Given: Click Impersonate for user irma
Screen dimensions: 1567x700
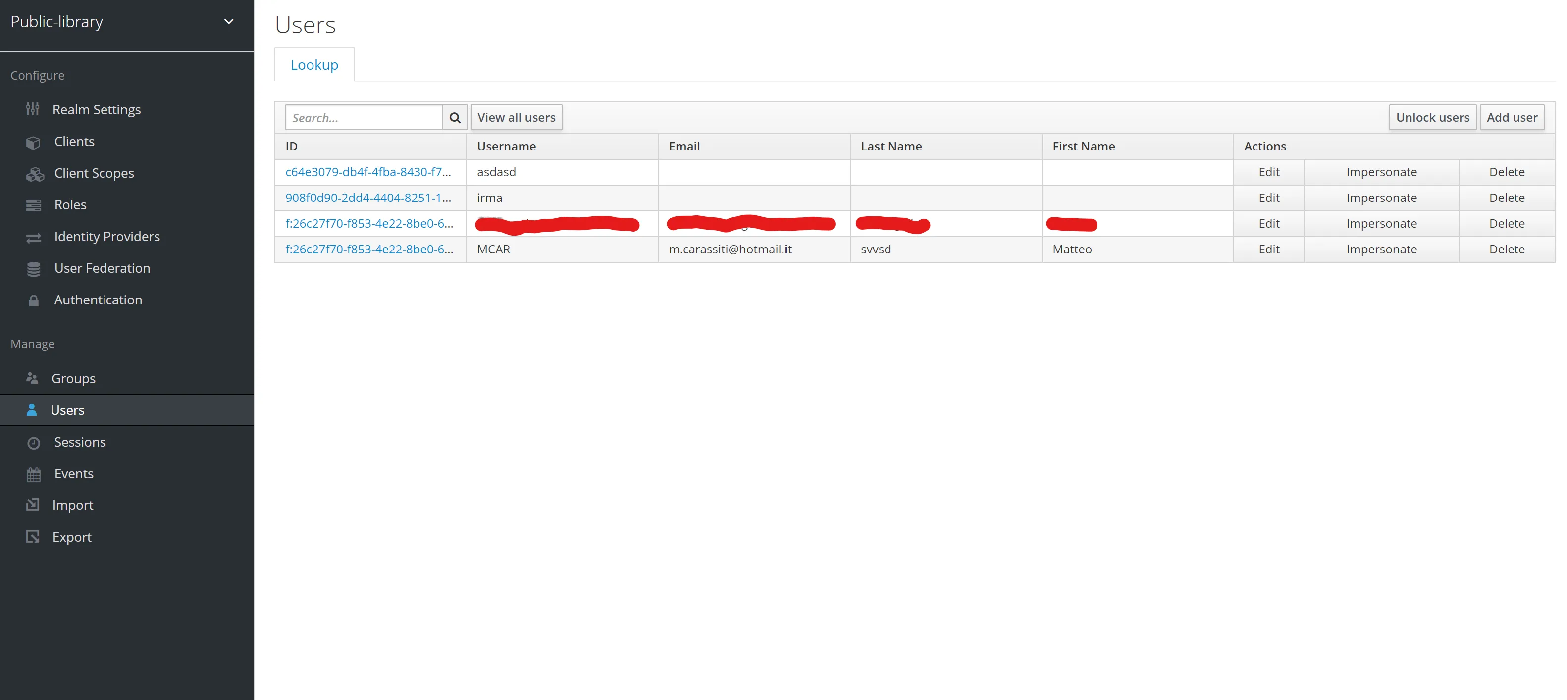Looking at the screenshot, I should coord(1381,198).
